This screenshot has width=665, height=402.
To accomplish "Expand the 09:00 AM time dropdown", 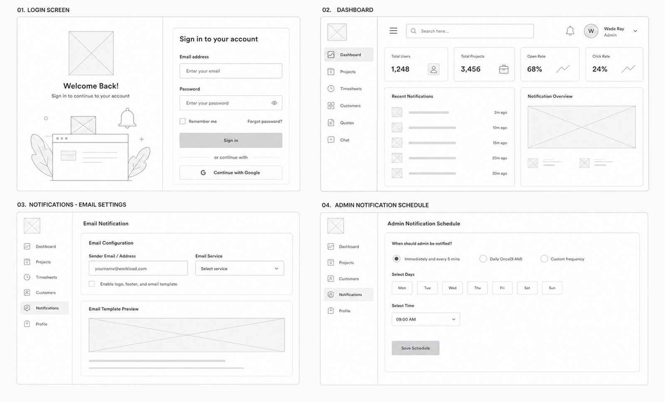I will [x=426, y=319].
